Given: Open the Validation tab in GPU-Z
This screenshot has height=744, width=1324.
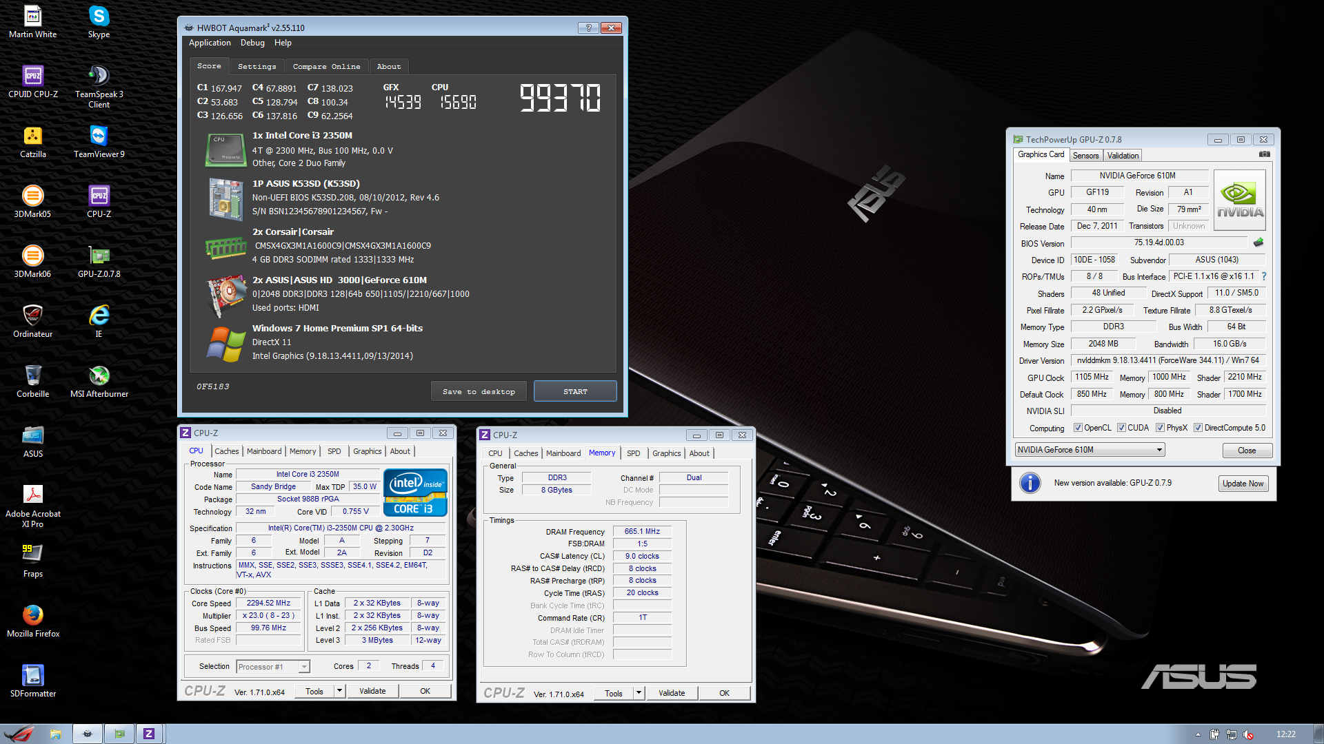Looking at the screenshot, I should (x=1123, y=156).
